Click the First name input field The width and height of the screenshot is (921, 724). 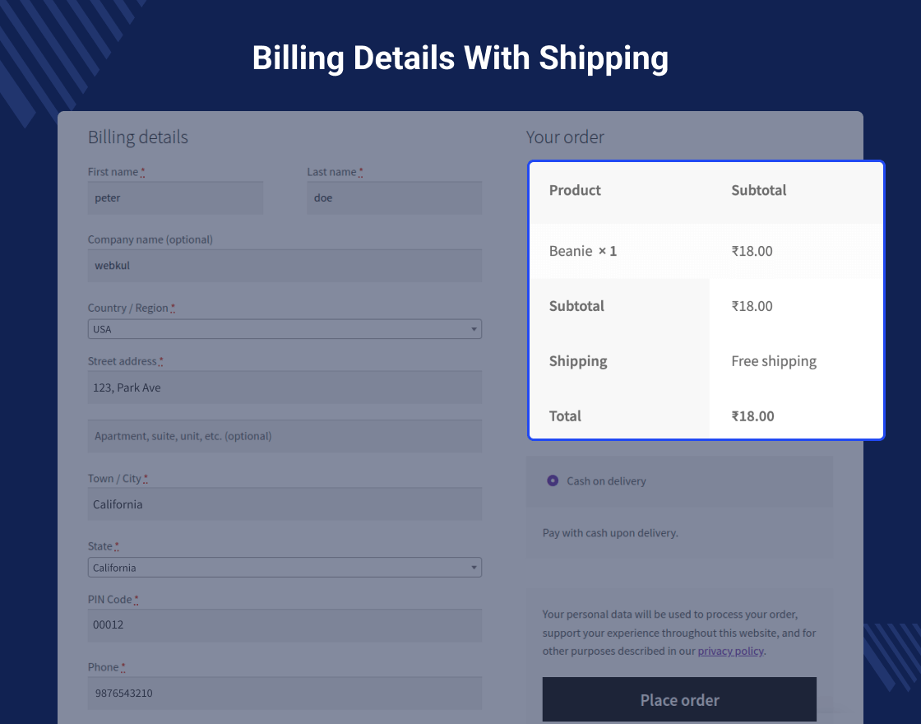click(x=175, y=198)
